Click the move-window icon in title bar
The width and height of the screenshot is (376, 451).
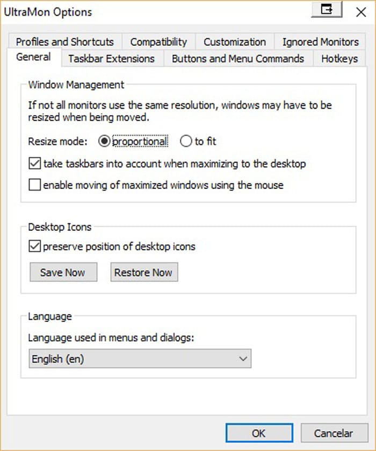[x=327, y=10]
